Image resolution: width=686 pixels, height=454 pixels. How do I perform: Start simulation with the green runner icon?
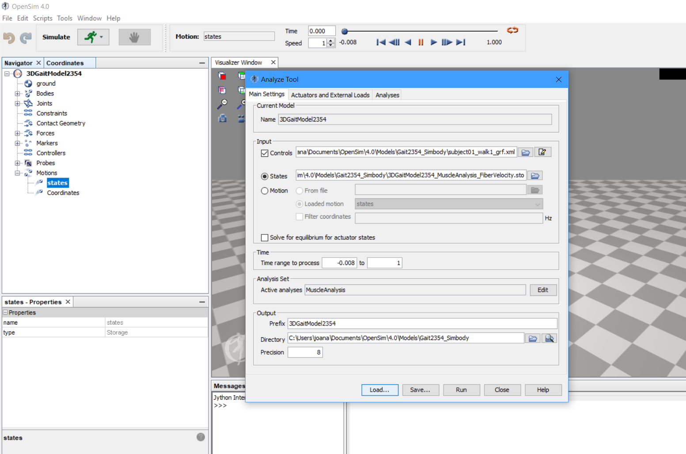point(91,37)
